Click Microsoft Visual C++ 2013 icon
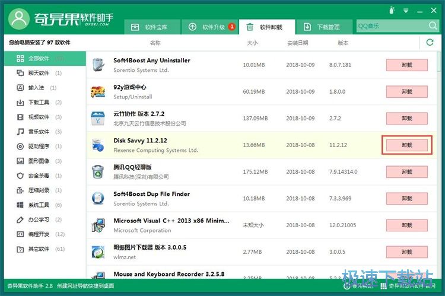 click(98, 225)
